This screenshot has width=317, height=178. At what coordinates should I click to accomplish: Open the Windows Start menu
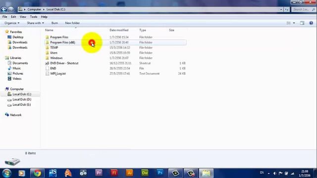6,173
